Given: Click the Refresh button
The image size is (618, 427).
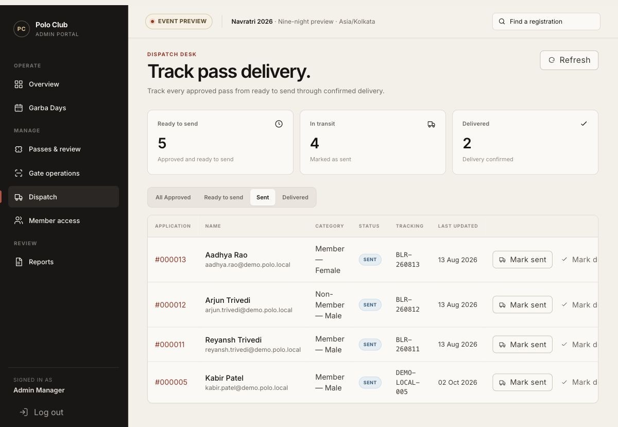Looking at the screenshot, I should [x=569, y=60].
